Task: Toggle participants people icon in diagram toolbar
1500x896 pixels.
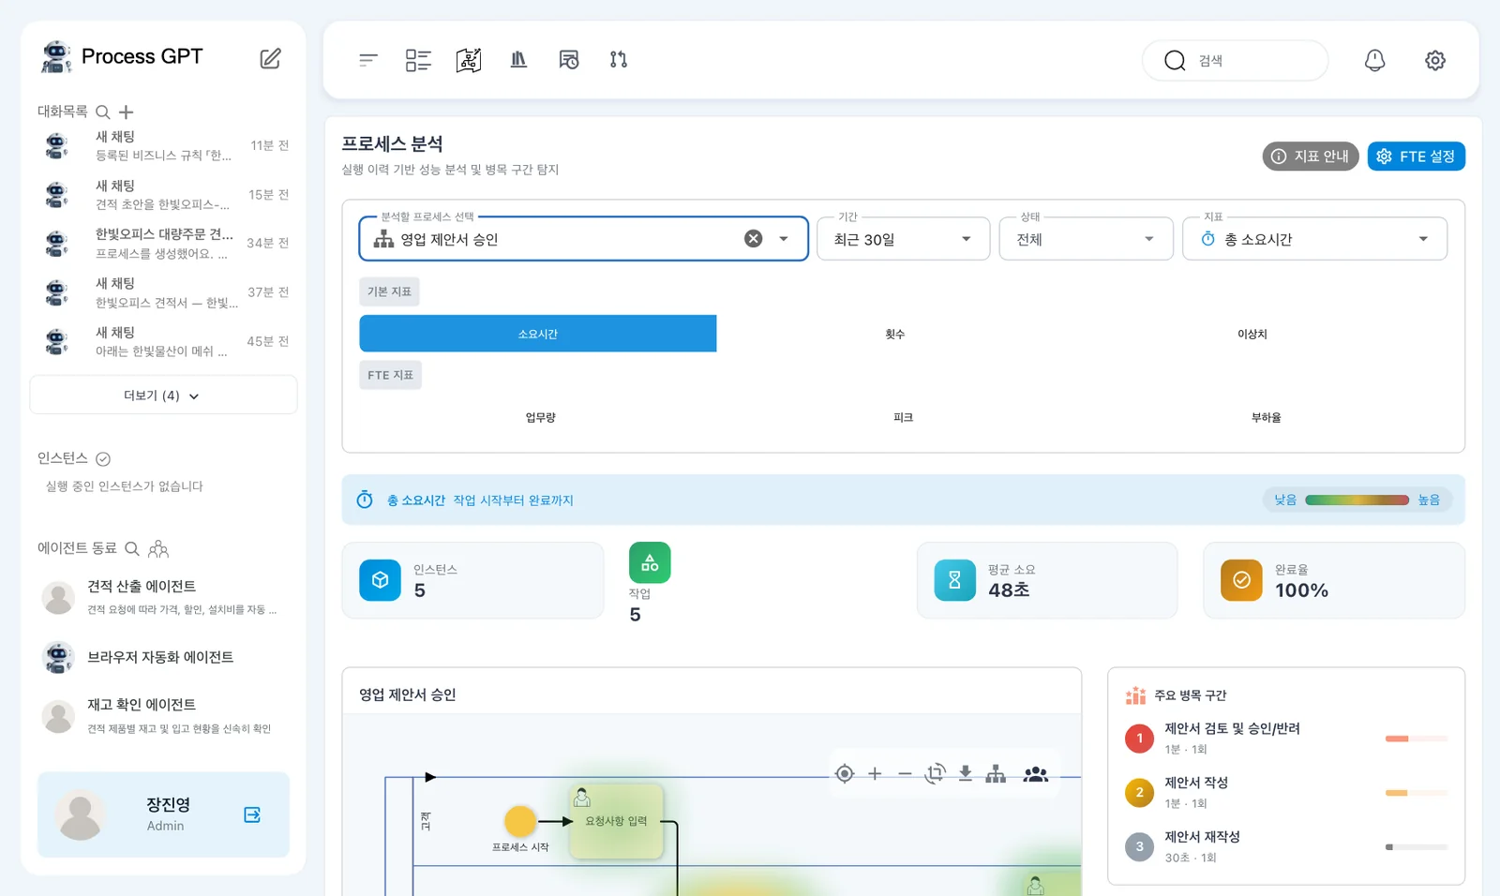Action: coord(1036,774)
